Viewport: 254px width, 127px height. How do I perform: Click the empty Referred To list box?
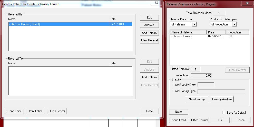pos(70,81)
